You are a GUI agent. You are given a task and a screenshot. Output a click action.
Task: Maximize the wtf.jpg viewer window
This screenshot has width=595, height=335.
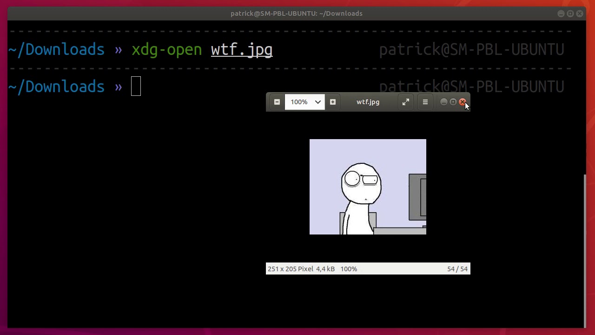(x=453, y=102)
